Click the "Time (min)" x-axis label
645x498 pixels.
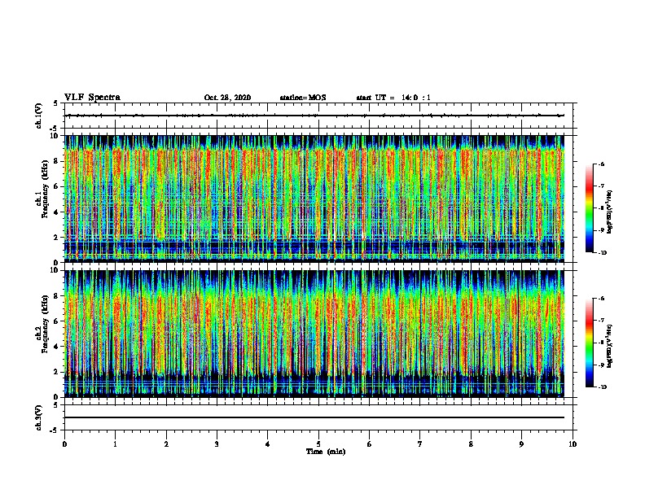pyautogui.click(x=326, y=452)
